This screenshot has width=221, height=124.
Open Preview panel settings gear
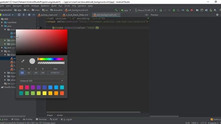217,15
